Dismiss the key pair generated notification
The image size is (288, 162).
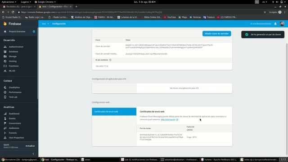[263, 35]
